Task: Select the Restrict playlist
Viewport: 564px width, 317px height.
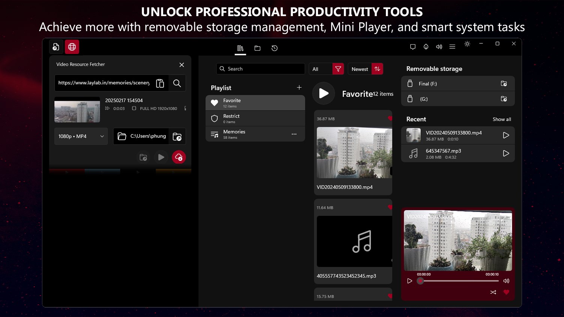Action: click(x=255, y=118)
